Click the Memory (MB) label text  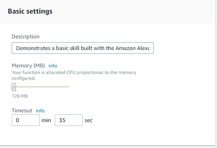pyautogui.click(x=28, y=65)
